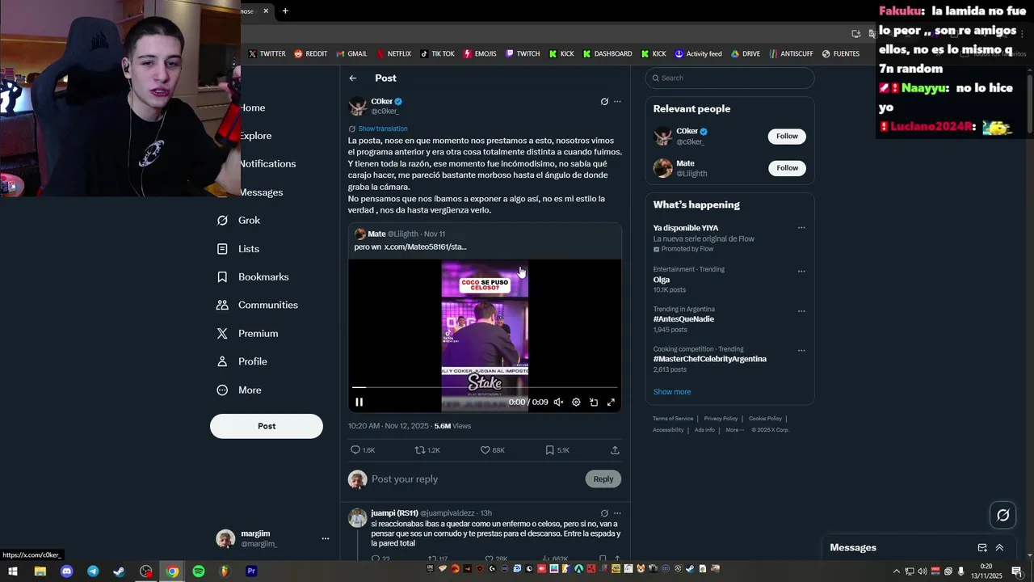Repost the post with 1.2K reposts

point(427,450)
